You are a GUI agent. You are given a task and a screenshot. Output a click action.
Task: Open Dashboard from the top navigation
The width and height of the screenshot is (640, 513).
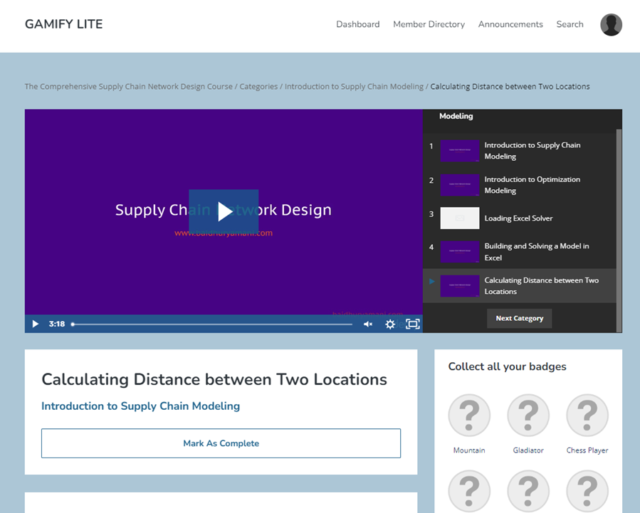357,24
